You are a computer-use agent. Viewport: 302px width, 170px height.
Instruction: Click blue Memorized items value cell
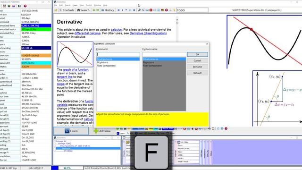pyautogui.click(x=36, y=25)
